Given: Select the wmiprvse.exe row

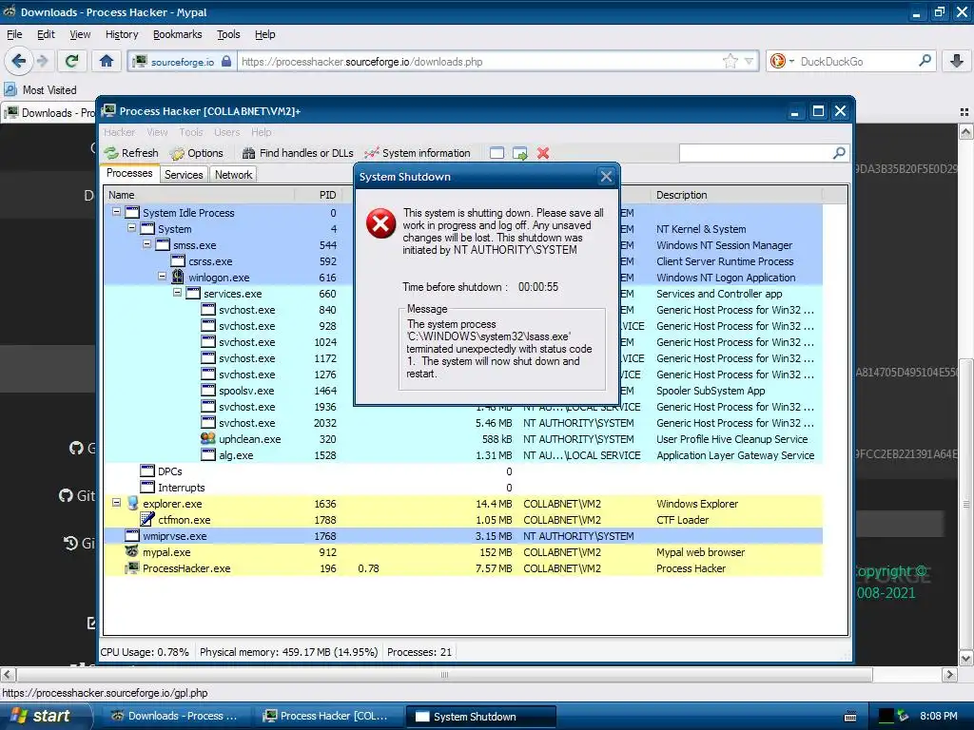Looking at the screenshot, I should tap(463, 536).
